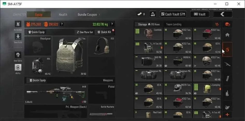Click the cash bills currency icon
This screenshot has height=121, width=245.
click(139, 14)
